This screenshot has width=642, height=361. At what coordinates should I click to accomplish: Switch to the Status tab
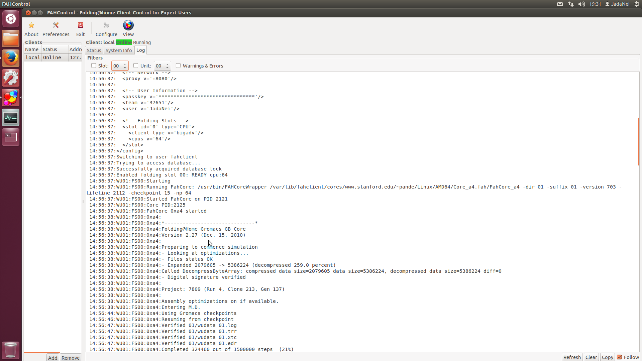[94, 50]
